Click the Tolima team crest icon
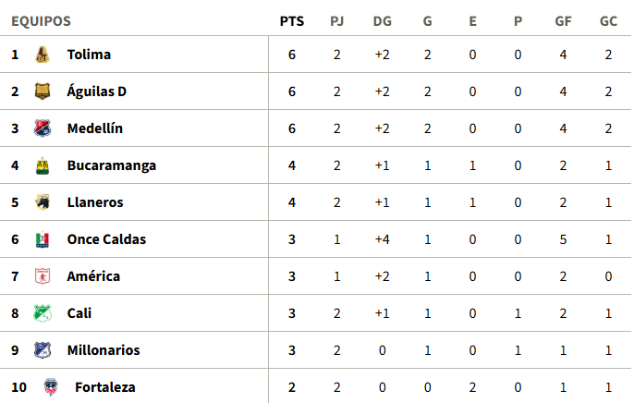Screen dimensions: 634x403 click(x=43, y=55)
